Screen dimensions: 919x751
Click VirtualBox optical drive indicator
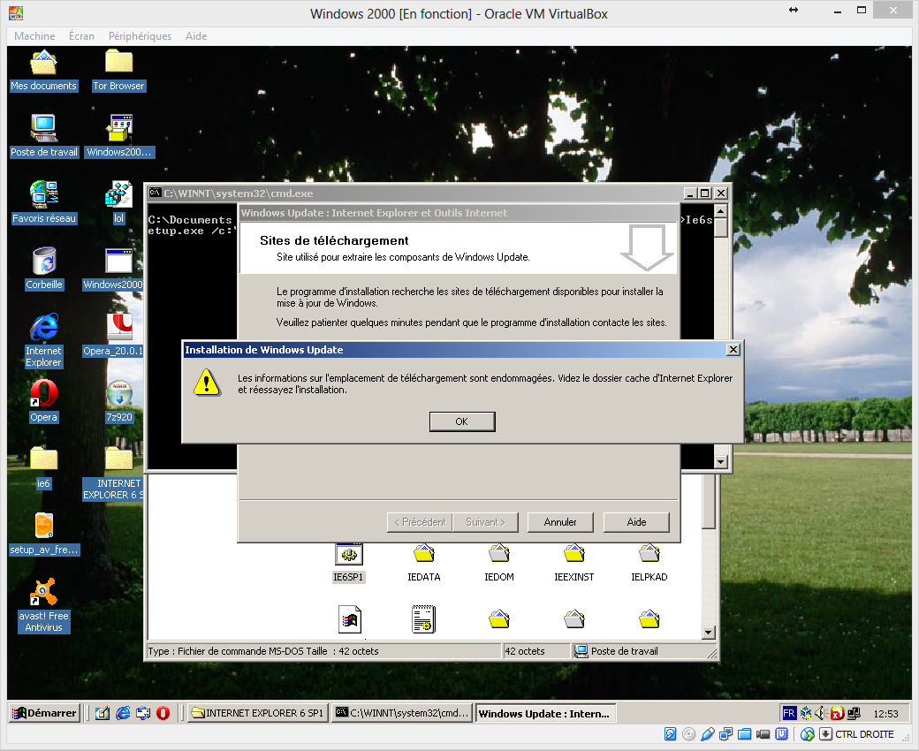coord(689,734)
